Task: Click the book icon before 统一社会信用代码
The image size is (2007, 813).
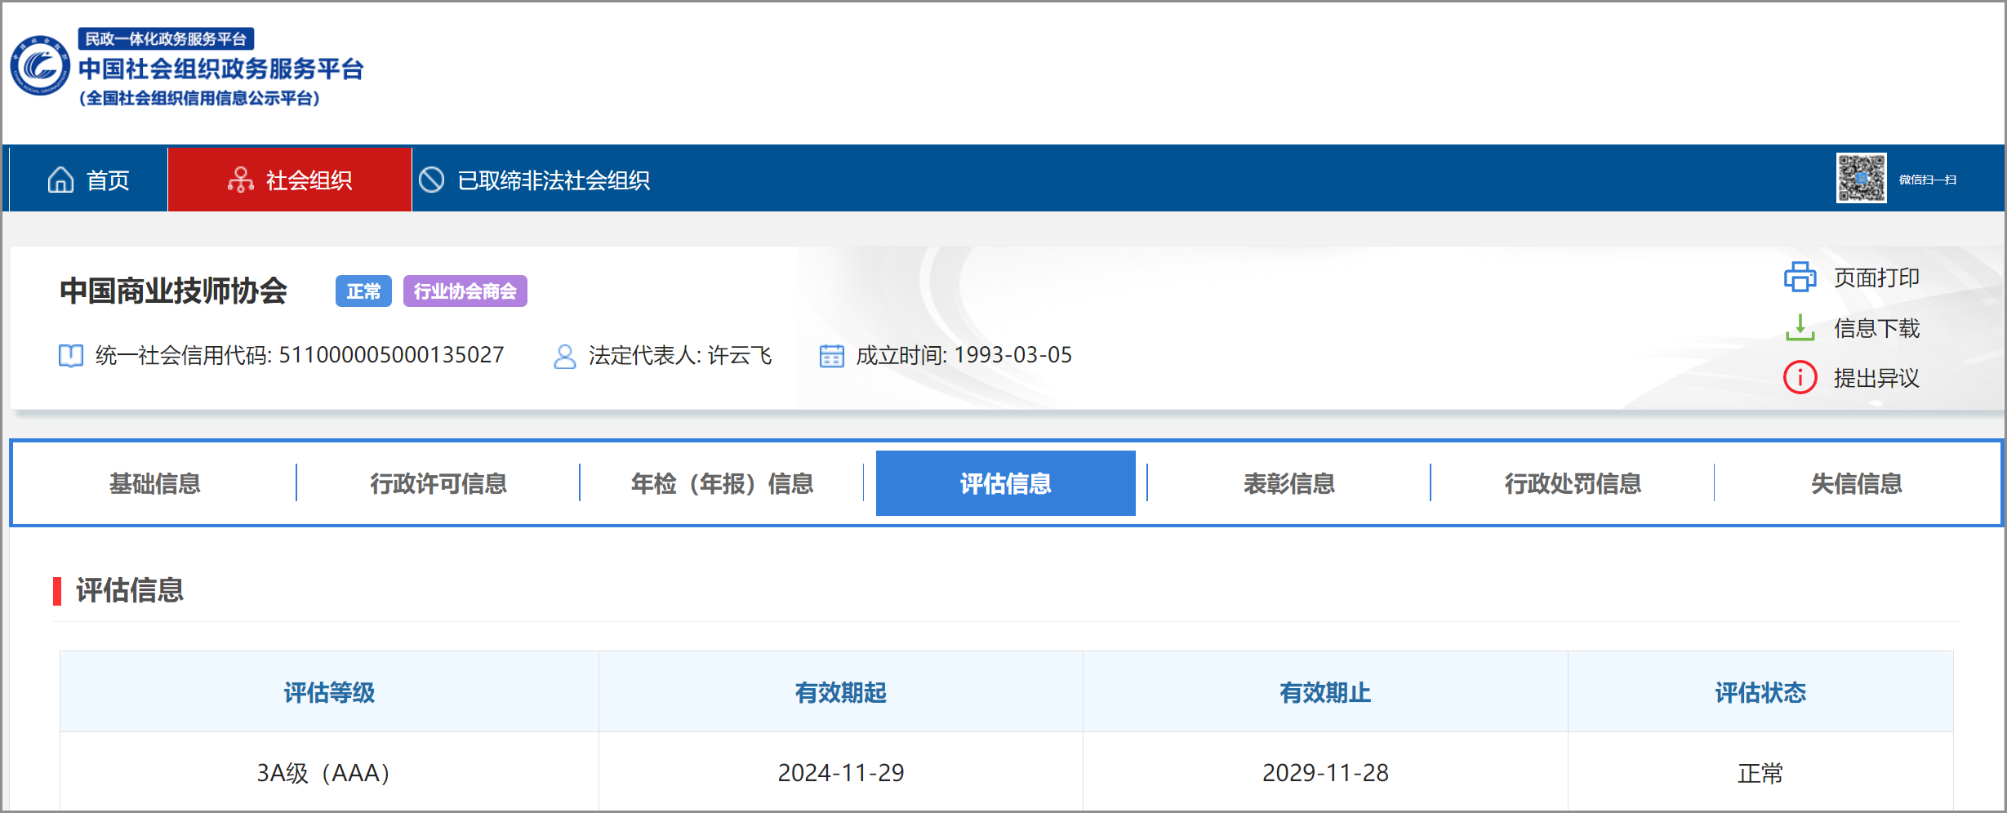Action: point(71,355)
